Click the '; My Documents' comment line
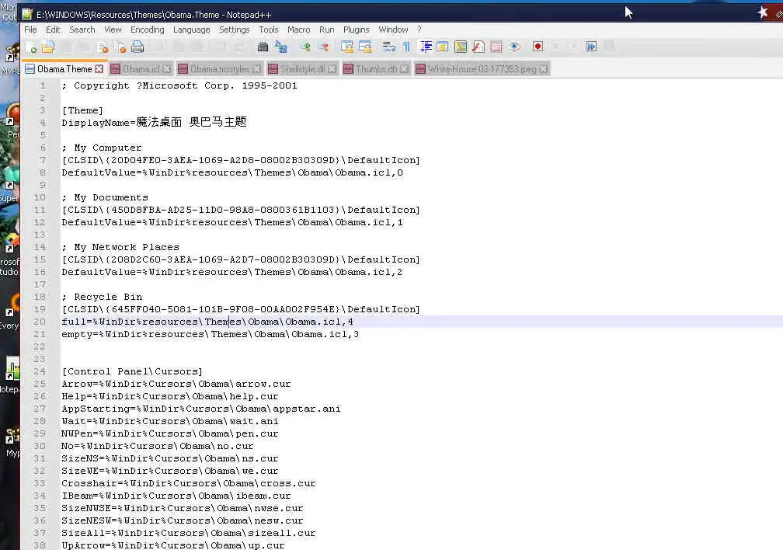Viewport: 783px width, 550px height. 105,197
